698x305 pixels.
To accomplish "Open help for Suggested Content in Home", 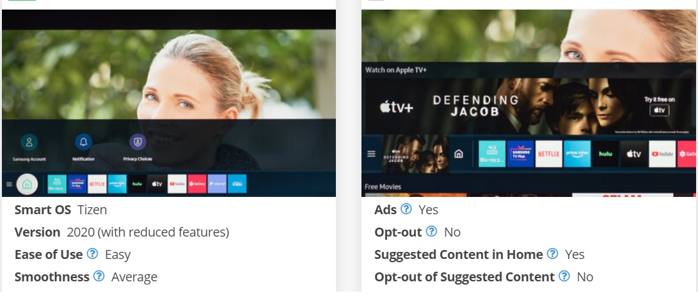I will click(552, 254).
